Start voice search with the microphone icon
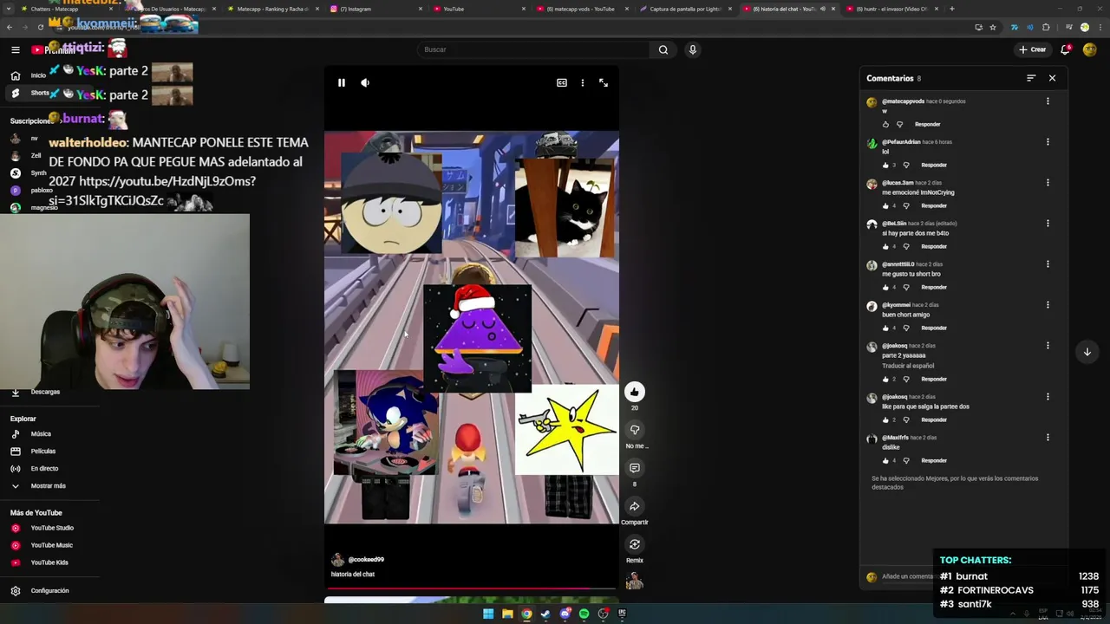Viewport: 1110px width, 624px height. tap(692, 49)
